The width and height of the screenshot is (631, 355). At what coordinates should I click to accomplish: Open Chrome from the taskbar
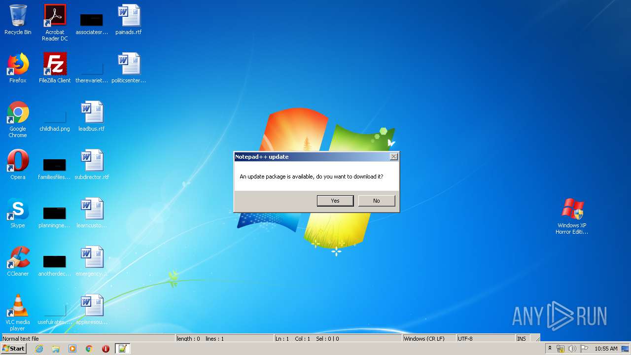pos(89,349)
